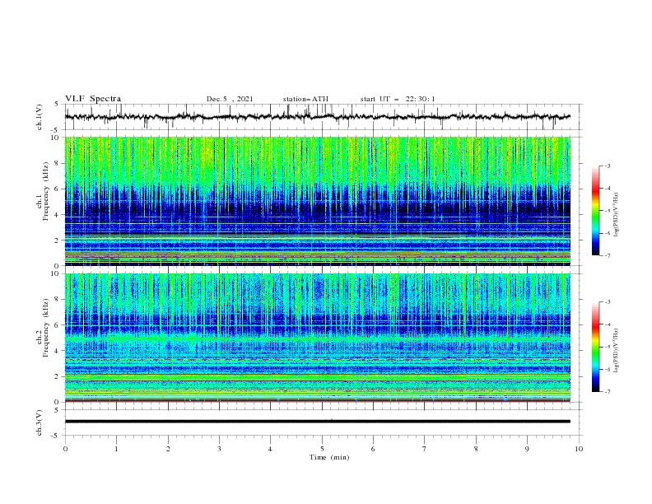This screenshot has width=652, height=504.
Task: Click the ch.1 spectrogram "4" kHz tick label
Action: click(x=58, y=215)
